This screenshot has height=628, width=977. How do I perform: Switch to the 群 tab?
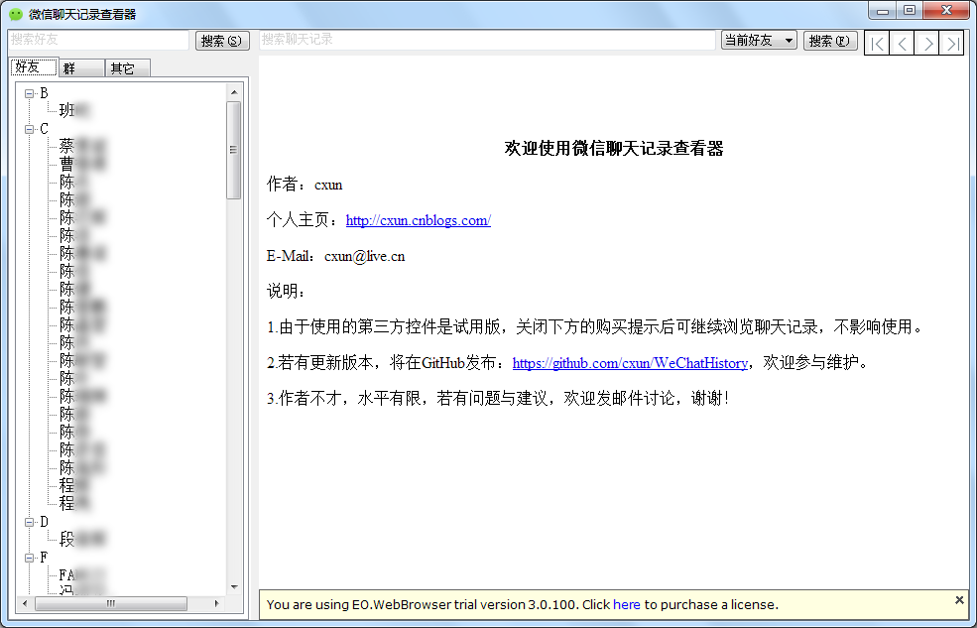pos(81,67)
